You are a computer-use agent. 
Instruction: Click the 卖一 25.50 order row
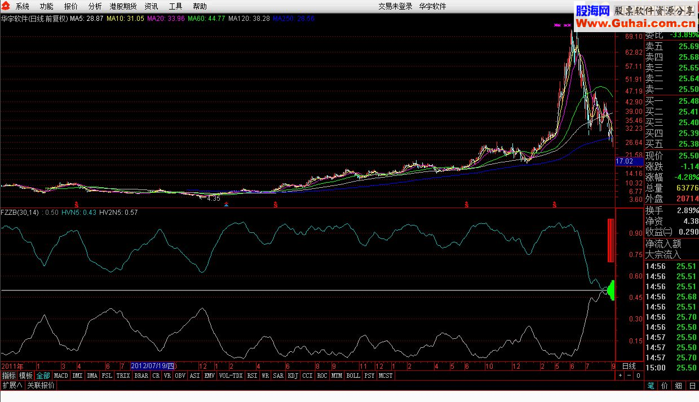pos(671,90)
